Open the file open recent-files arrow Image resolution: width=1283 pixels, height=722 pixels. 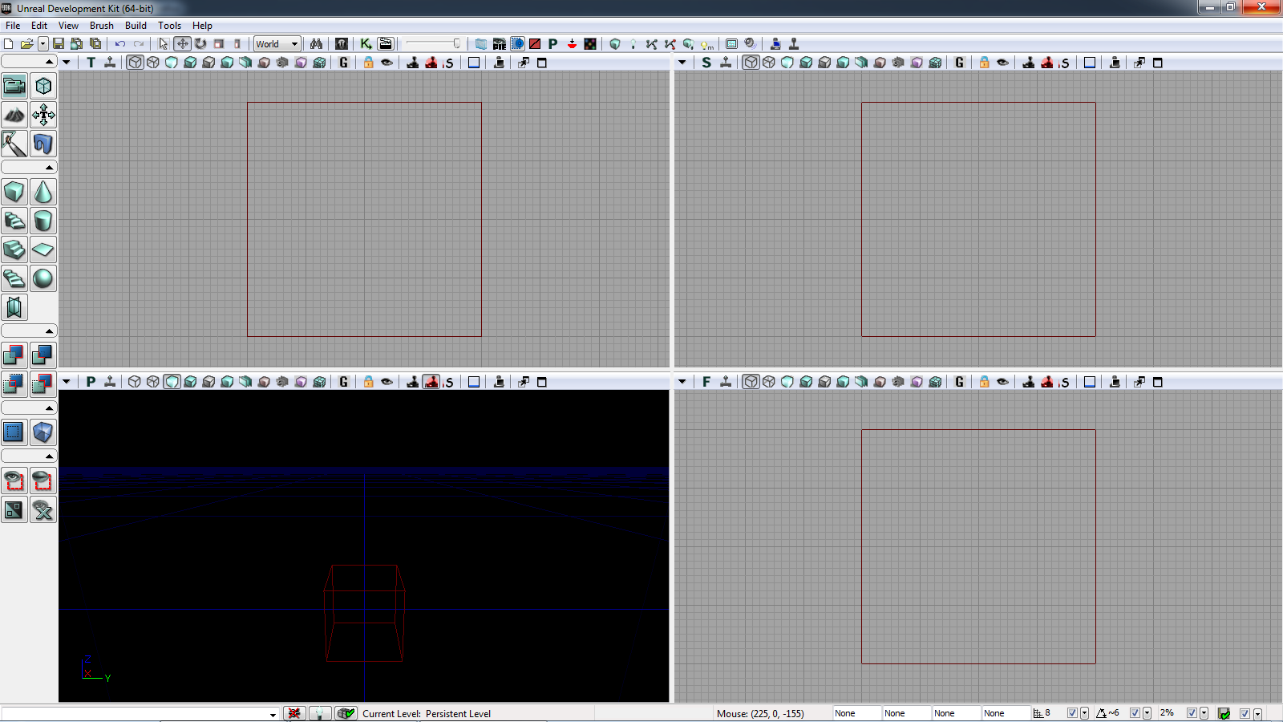point(43,44)
